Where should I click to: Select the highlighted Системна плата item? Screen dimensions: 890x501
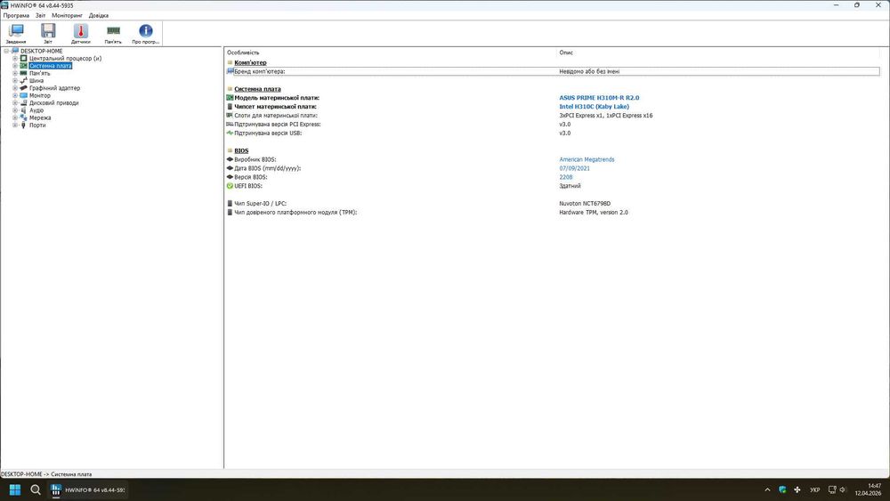click(x=51, y=66)
